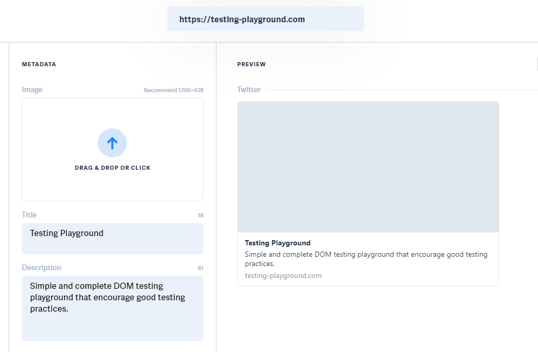Click the Twitter section label
The image size is (538, 352).
pos(249,90)
